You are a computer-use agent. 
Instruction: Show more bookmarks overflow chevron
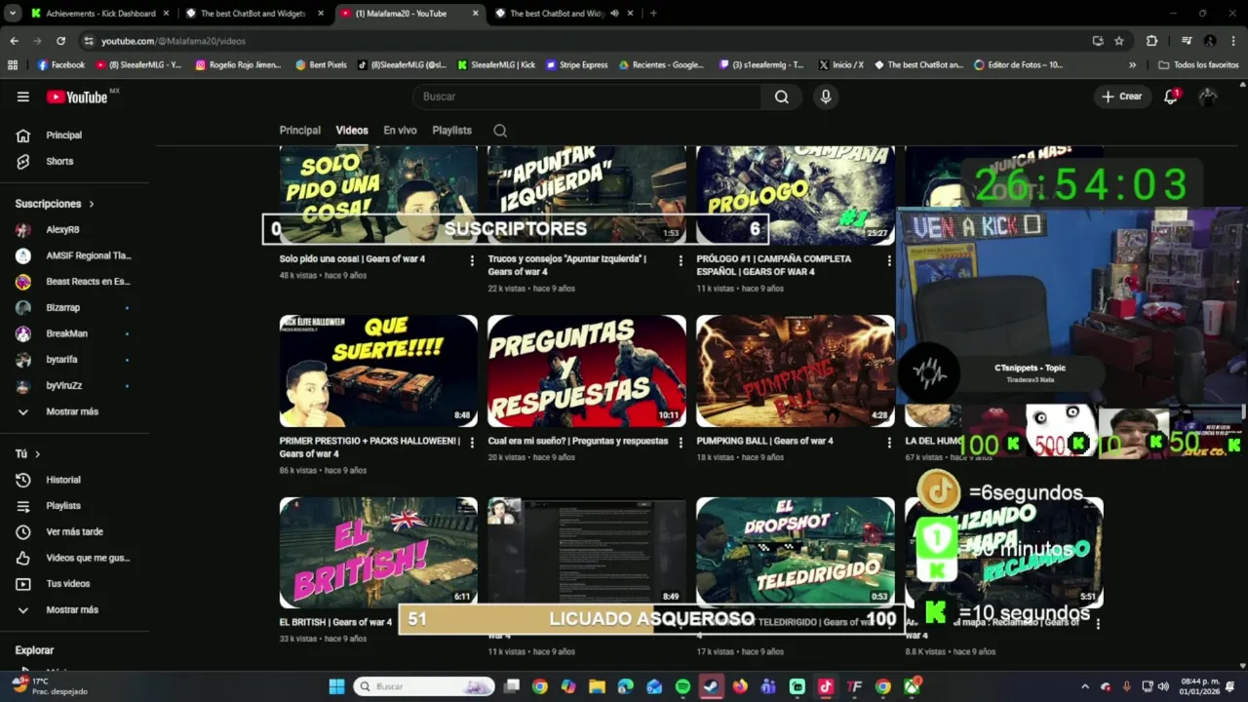(x=1132, y=65)
